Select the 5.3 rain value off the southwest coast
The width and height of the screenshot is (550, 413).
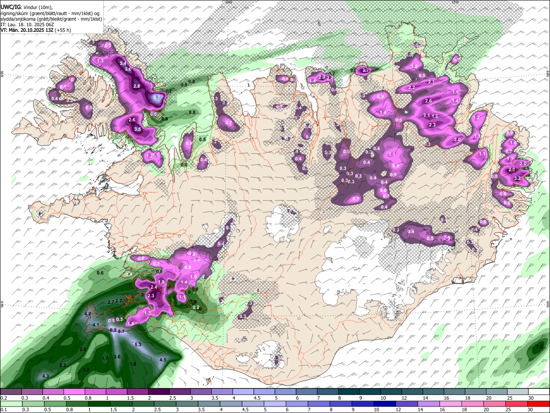click(138, 345)
